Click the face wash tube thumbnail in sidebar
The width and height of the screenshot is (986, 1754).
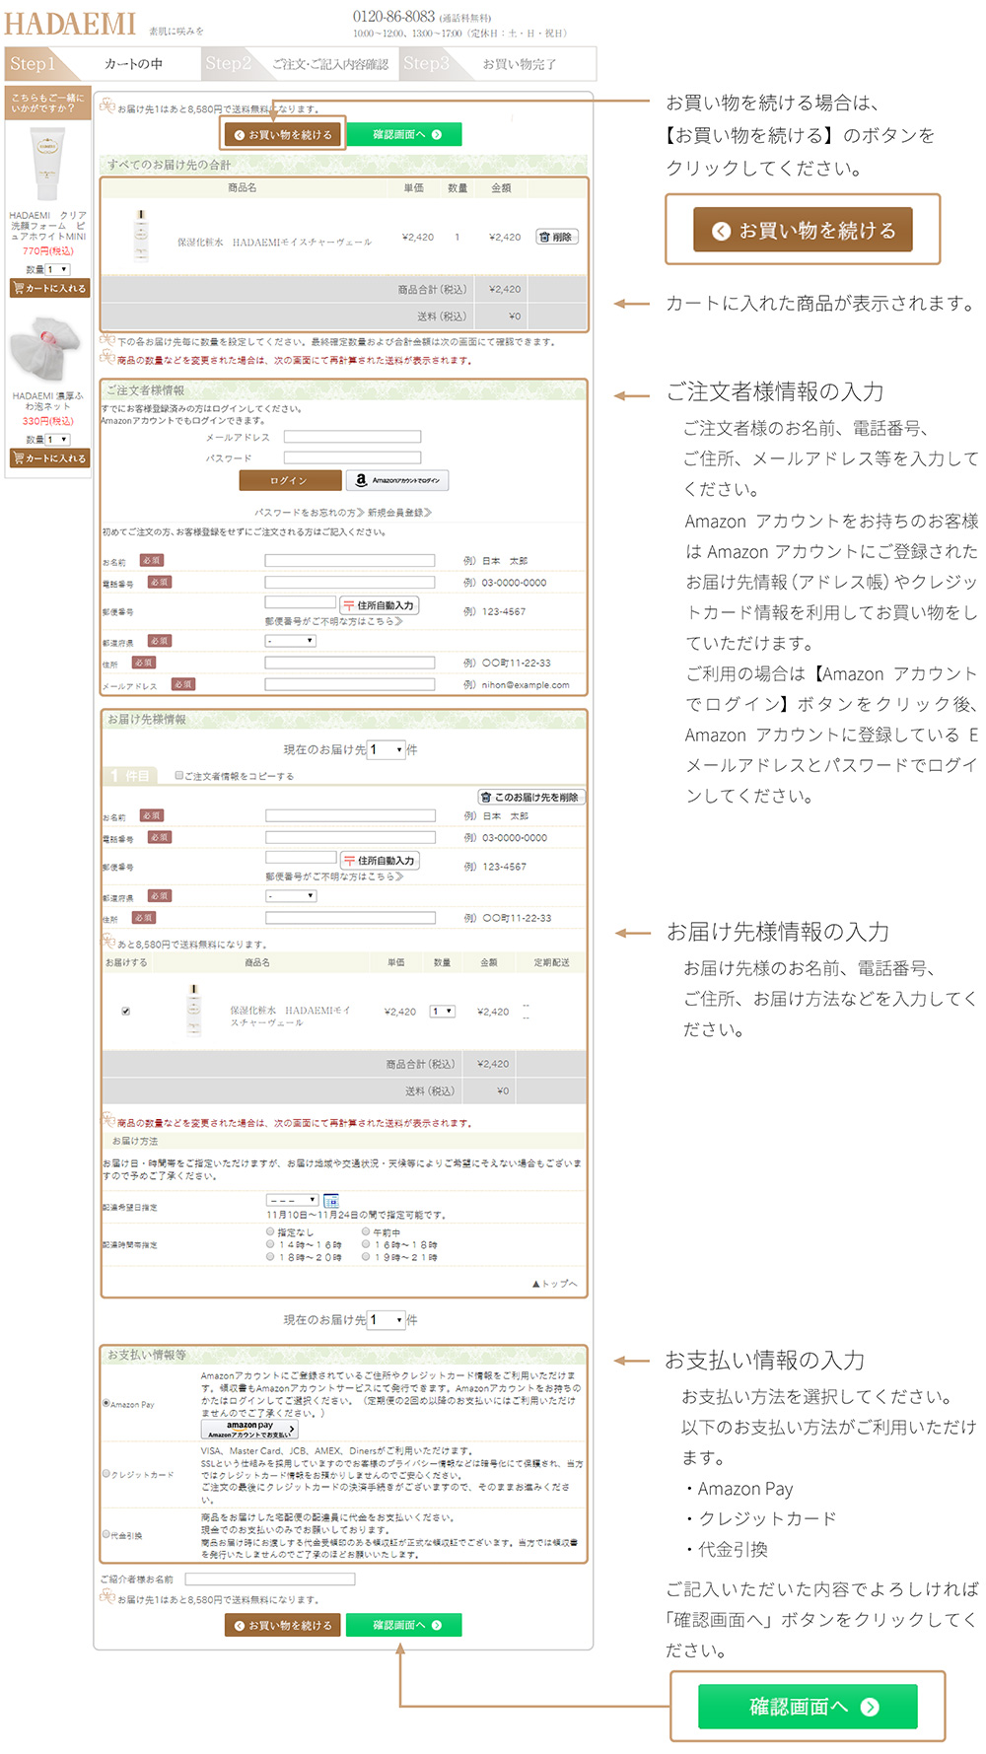[x=47, y=164]
